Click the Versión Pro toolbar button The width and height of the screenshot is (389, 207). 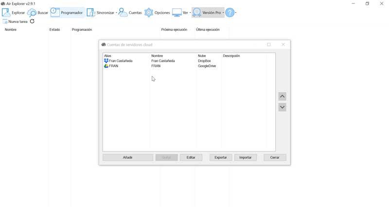(207, 13)
